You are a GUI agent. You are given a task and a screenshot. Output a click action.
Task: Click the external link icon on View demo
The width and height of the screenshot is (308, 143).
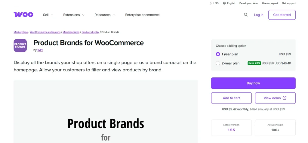285,98
